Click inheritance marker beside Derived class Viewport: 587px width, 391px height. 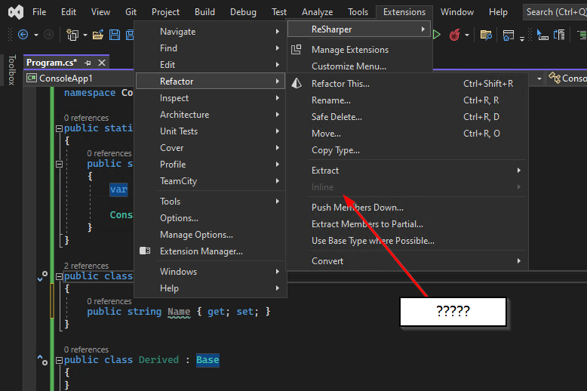click(x=42, y=360)
